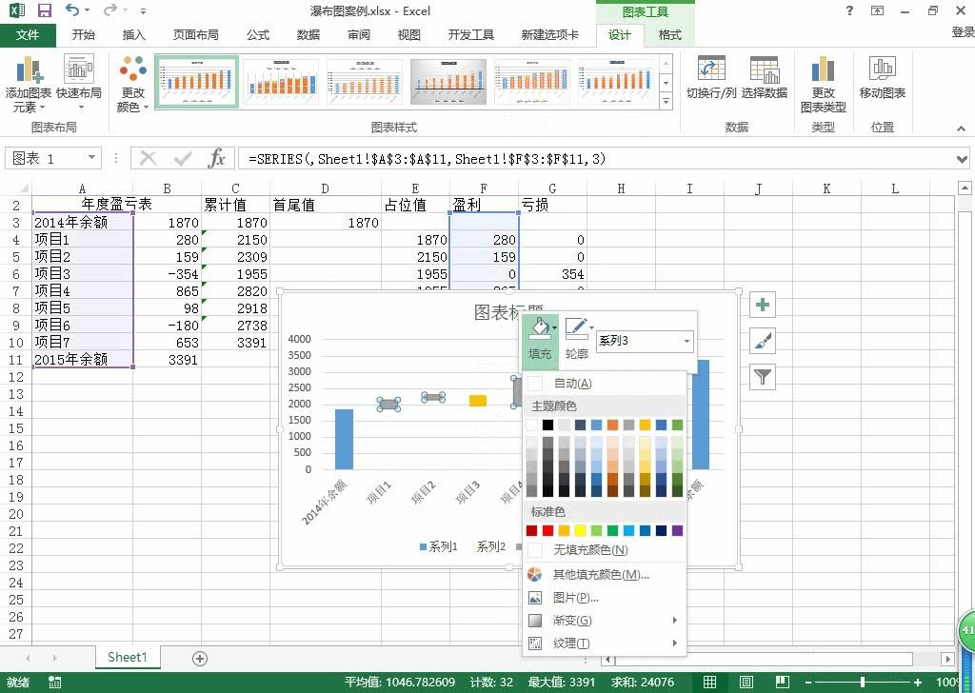
Task: Choose Automatic (自动) fill option
Action: pos(604,384)
